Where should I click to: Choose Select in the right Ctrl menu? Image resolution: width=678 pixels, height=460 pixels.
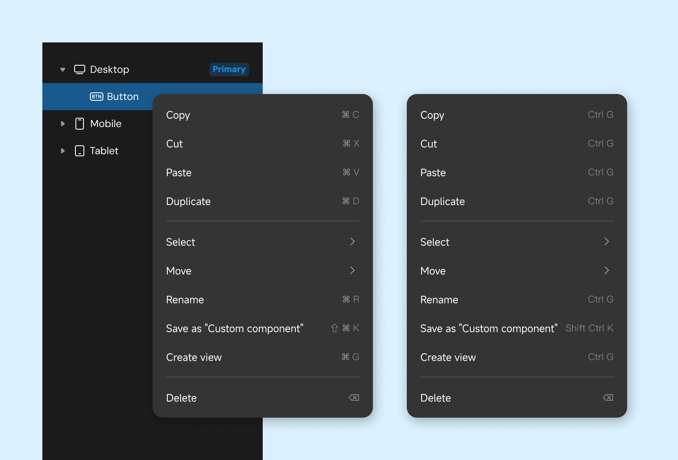point(517,242)
